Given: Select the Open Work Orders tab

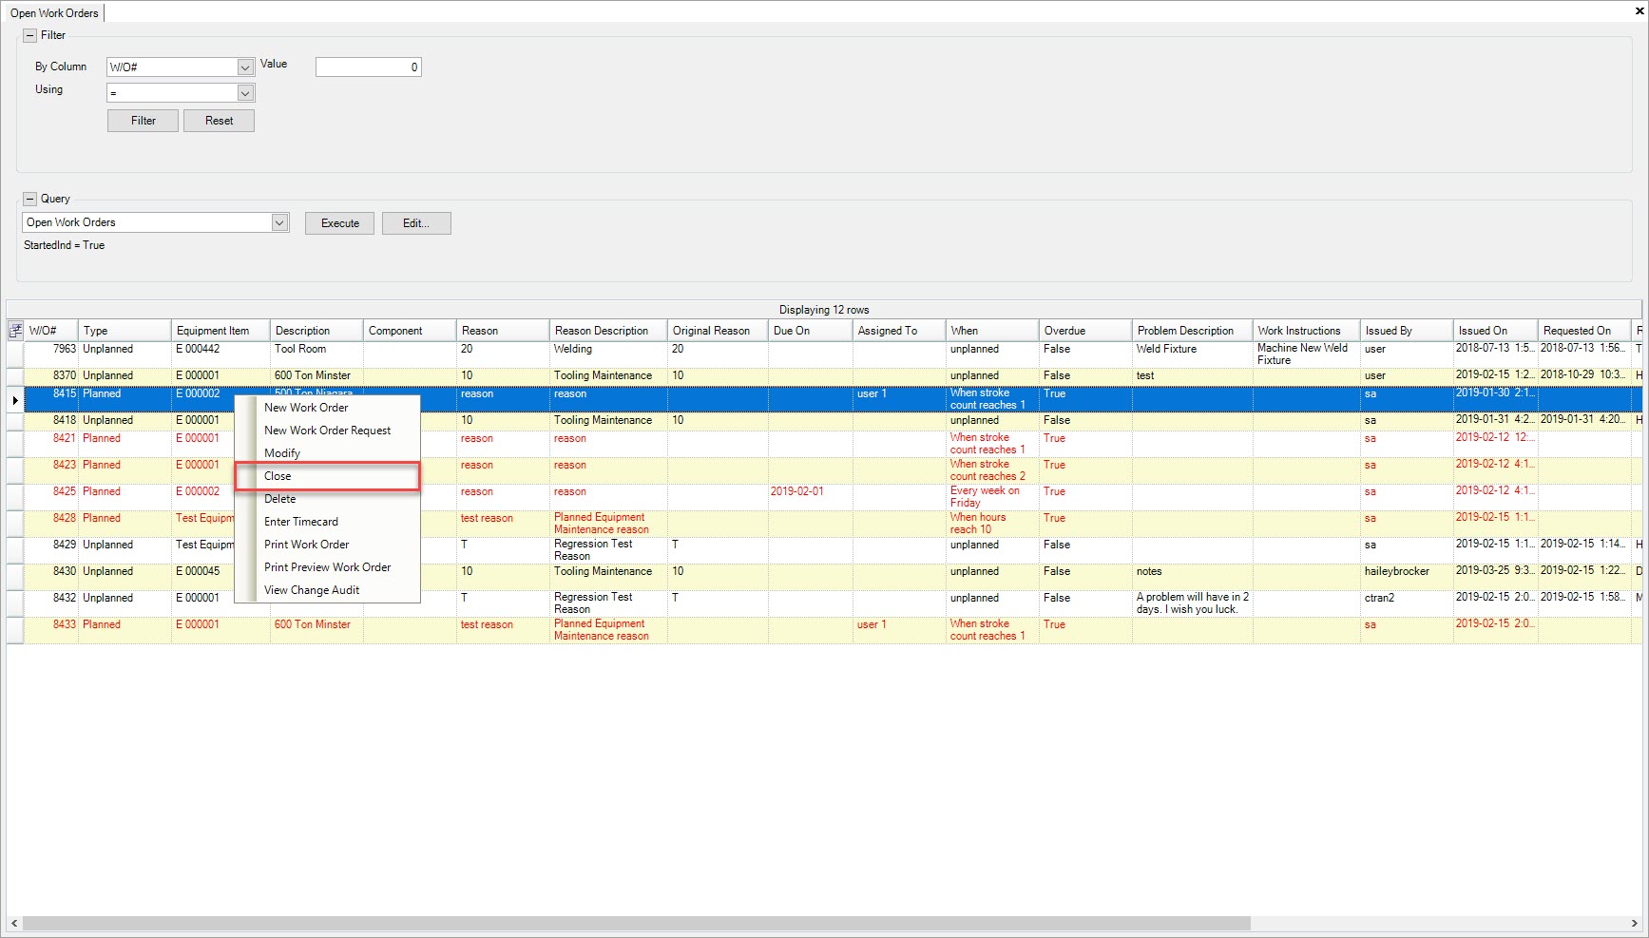Looking at the screenshot, I should [54, 13].
